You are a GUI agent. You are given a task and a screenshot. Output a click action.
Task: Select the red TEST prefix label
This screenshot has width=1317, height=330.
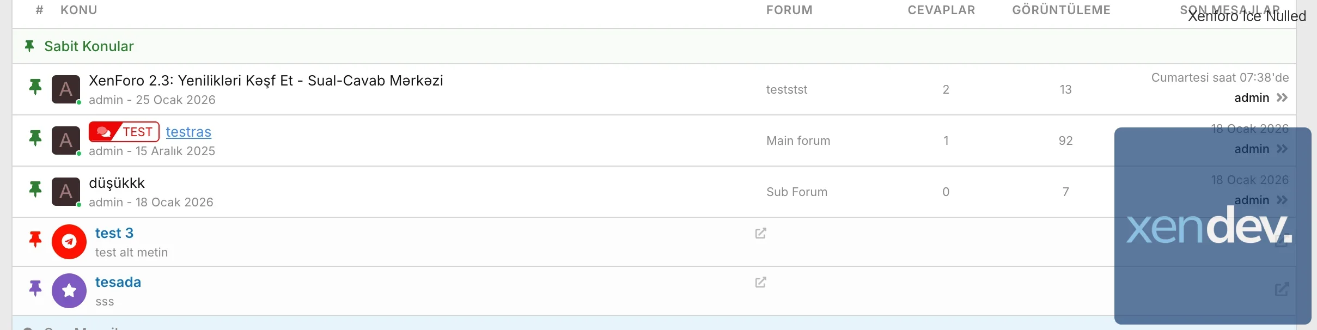click(x=124, y=132)
